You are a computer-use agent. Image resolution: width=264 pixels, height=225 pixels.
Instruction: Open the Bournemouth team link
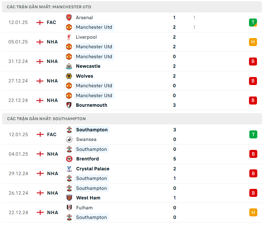pyautogui.click(x=91, y=105)
